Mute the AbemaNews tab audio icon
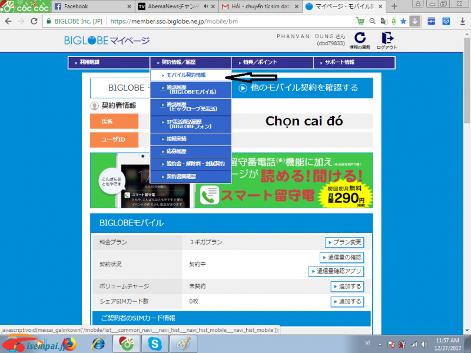 (205, 6)
